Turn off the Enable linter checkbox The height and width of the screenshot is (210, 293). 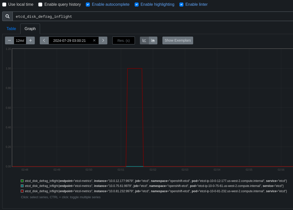[181, 5]
